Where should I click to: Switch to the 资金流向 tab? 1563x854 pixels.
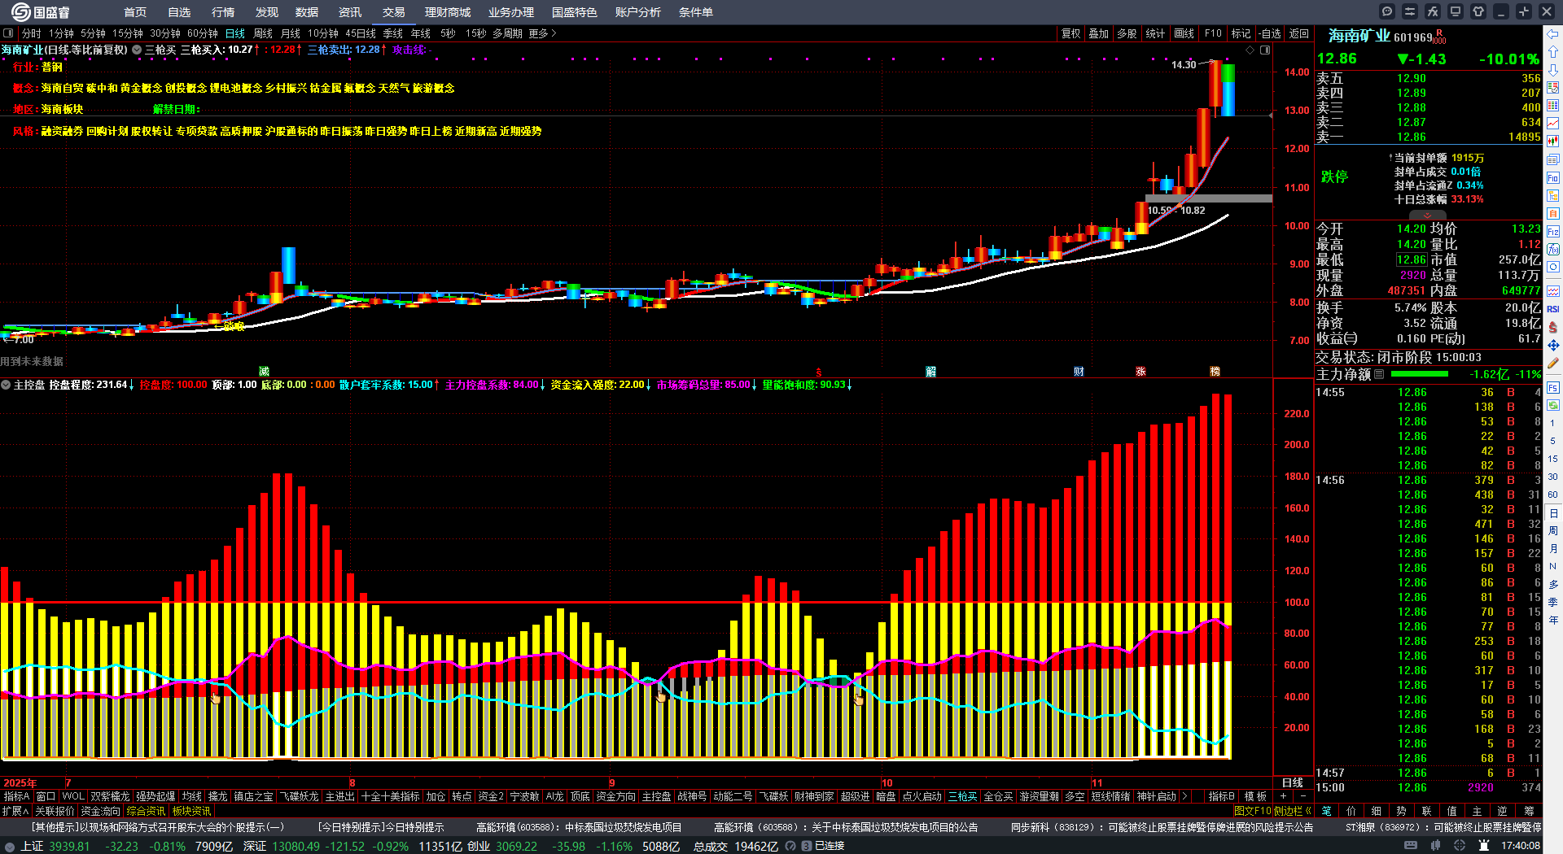click(100, 811)
